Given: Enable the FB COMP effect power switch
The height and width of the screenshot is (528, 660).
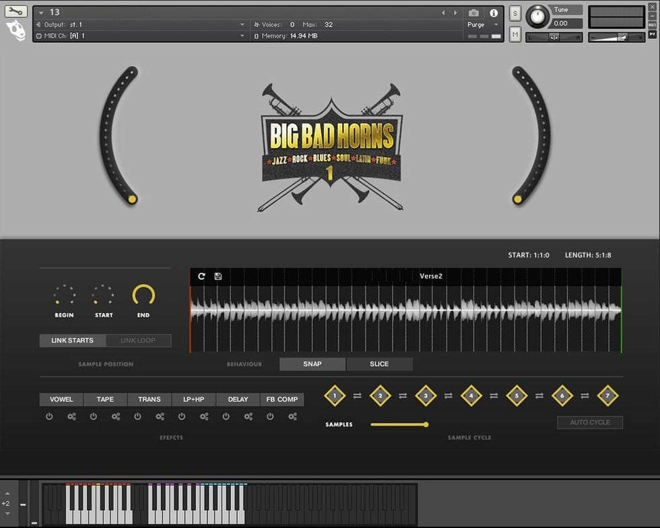Looking at the screenshot, I should pyautogui.click(x=270, y=417).
